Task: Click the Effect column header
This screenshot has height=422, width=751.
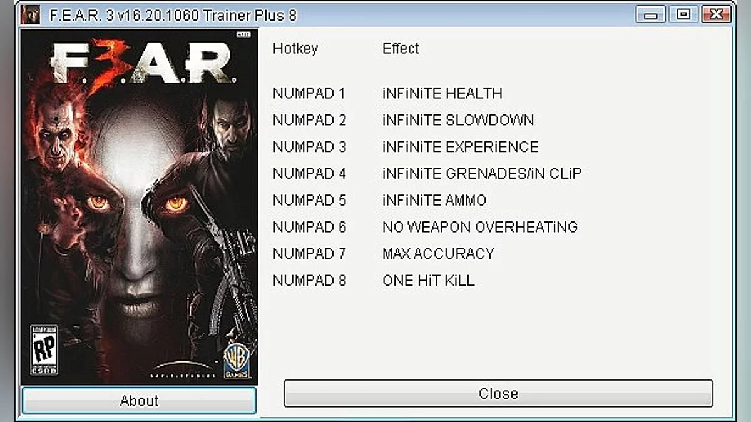Action: tap(401, 48)
